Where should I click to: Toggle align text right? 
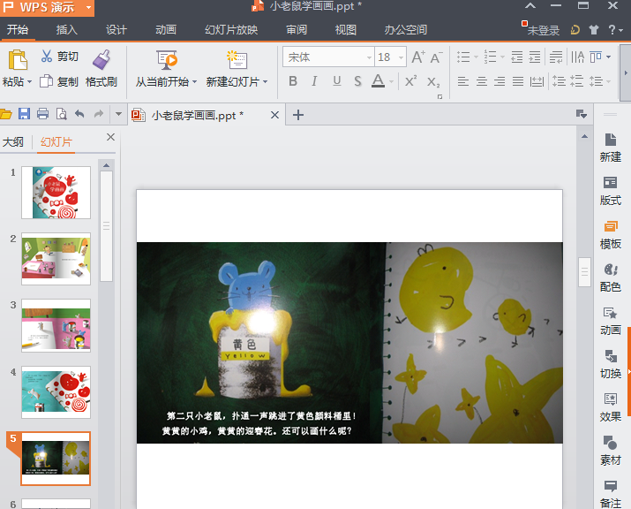[500, 81]
